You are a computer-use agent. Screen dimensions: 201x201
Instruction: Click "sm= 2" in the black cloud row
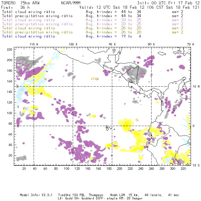coord(177,12)
